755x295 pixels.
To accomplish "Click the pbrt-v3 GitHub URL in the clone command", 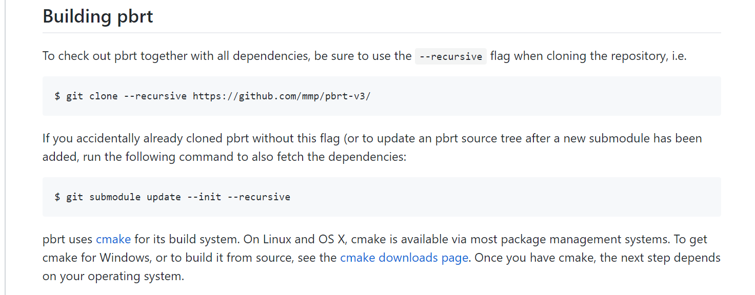I will point(281,96).
